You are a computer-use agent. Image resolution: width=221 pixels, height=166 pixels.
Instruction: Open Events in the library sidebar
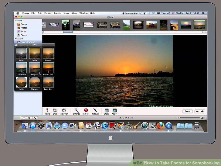[x=22, y=24]
